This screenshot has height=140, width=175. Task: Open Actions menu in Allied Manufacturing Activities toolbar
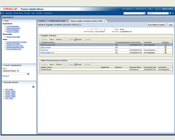[x=44, y=65]
